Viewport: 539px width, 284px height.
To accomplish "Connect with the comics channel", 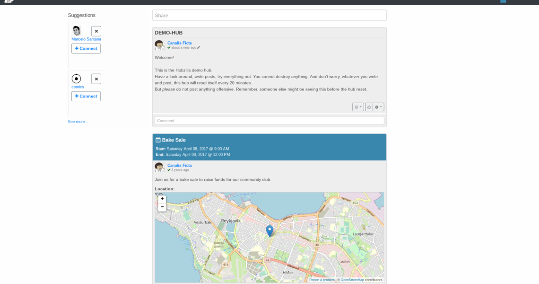I will click(x=86, y=96).
